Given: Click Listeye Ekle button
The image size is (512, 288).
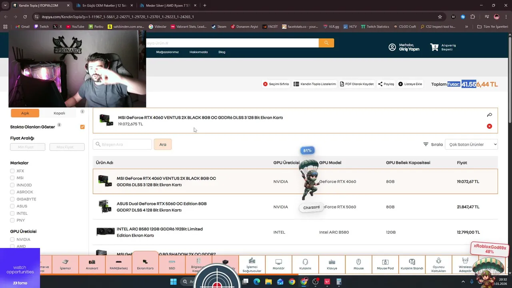Looking at the screenshot, I should [x=410, y=84].
